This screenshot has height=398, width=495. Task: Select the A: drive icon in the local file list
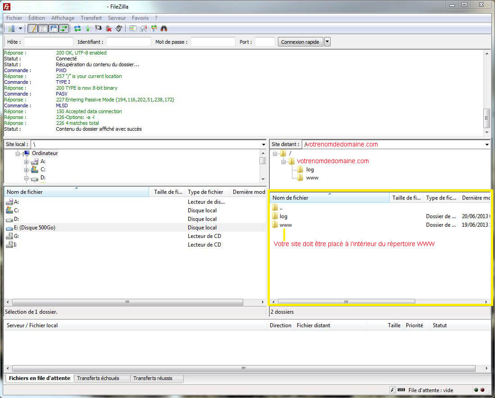point(9,202)
